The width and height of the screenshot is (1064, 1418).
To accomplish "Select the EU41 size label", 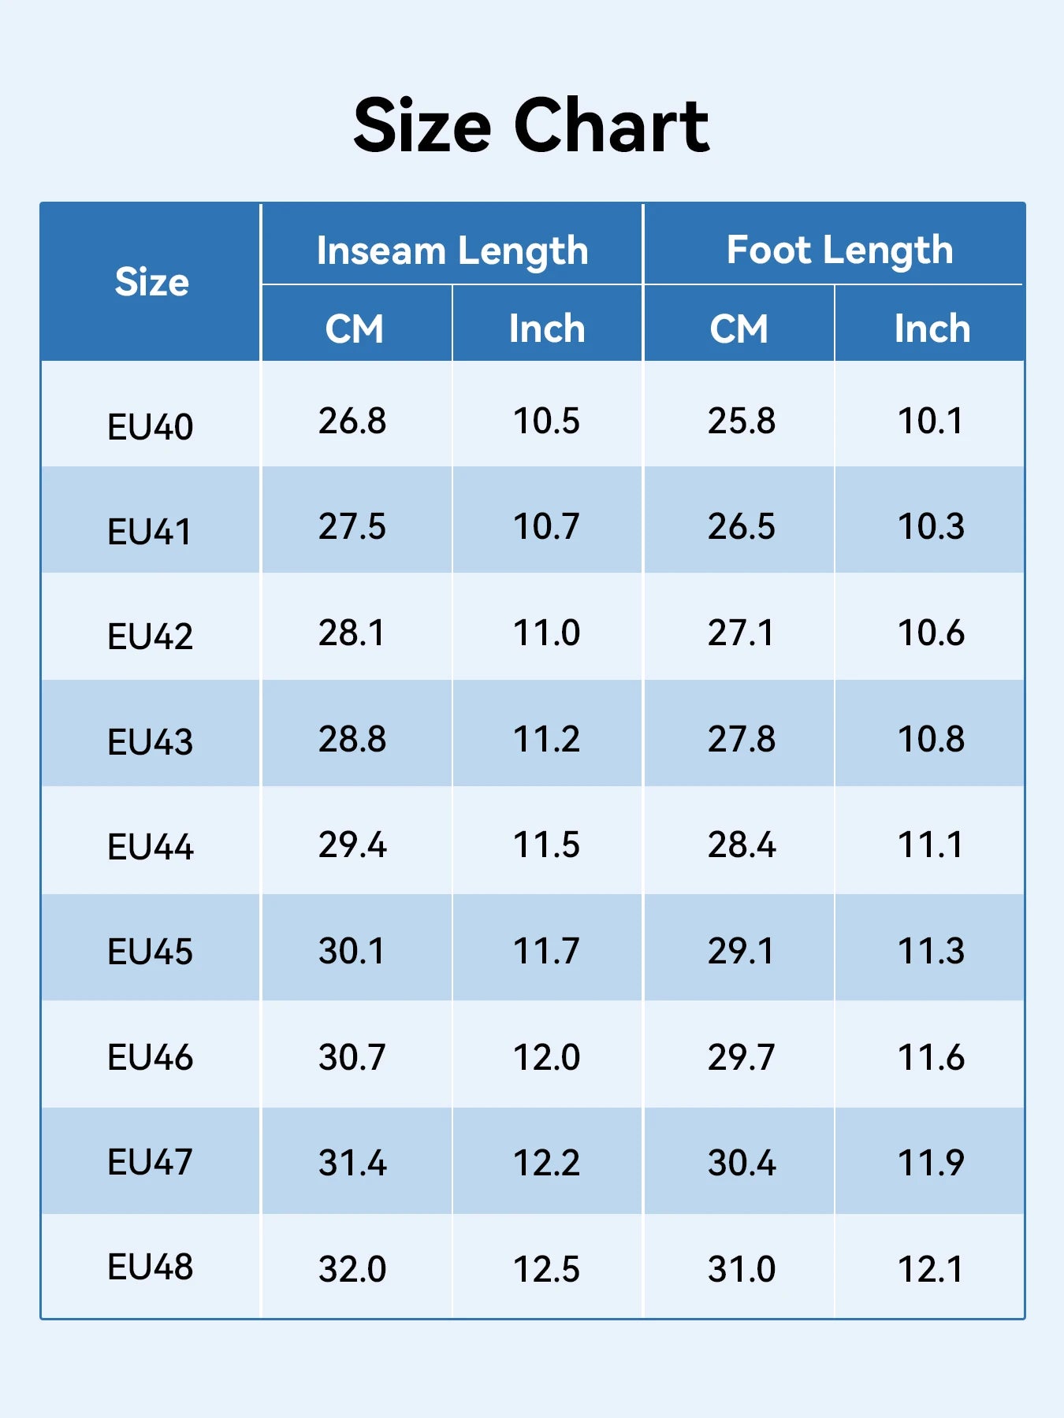I will pos(150,532).
